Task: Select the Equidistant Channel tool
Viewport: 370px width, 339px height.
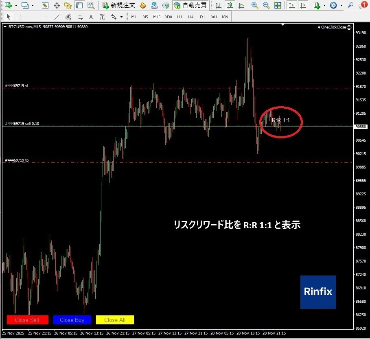Action: pos(68,17)
